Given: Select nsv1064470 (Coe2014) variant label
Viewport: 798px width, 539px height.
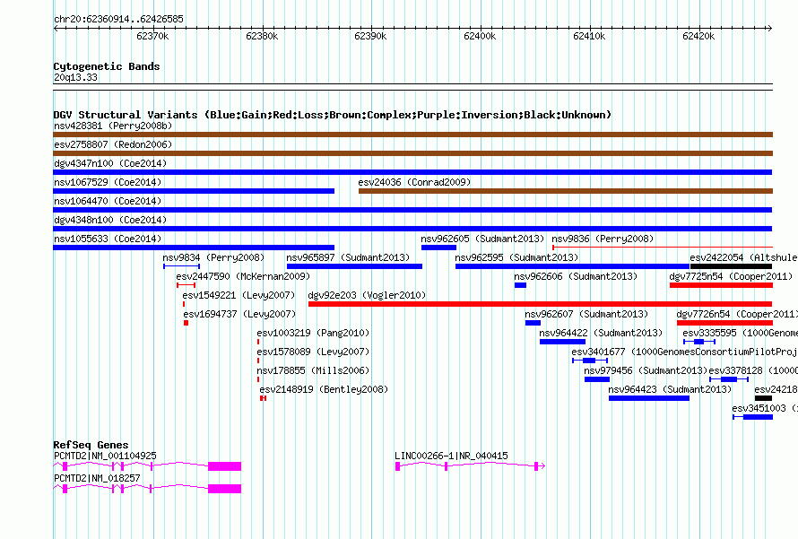Looking at the screenshot, I should pos(108,201).
